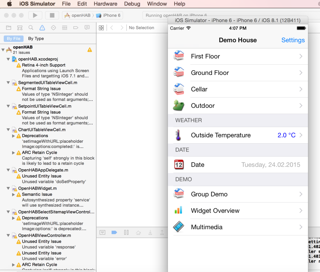Image resolution: width=320 pixels, height=272 pixels.
Task: Click the film strip Multimedia icon
Action: point(178,227)
